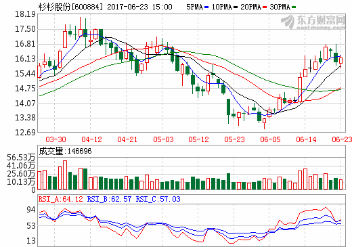The width and height of the screenshot is (352, 247).
Task: Click the volume axis value 25.60万
Action: 21,173
